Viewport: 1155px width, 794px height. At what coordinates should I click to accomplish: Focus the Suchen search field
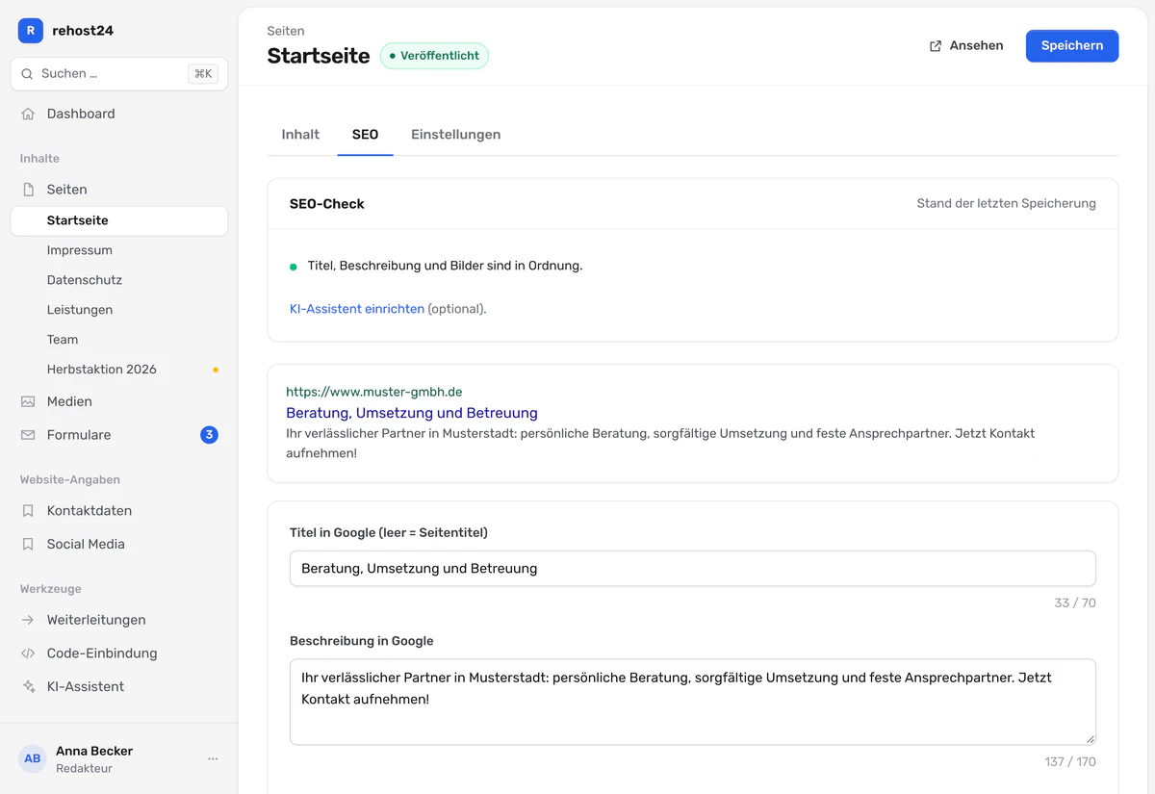119,74
